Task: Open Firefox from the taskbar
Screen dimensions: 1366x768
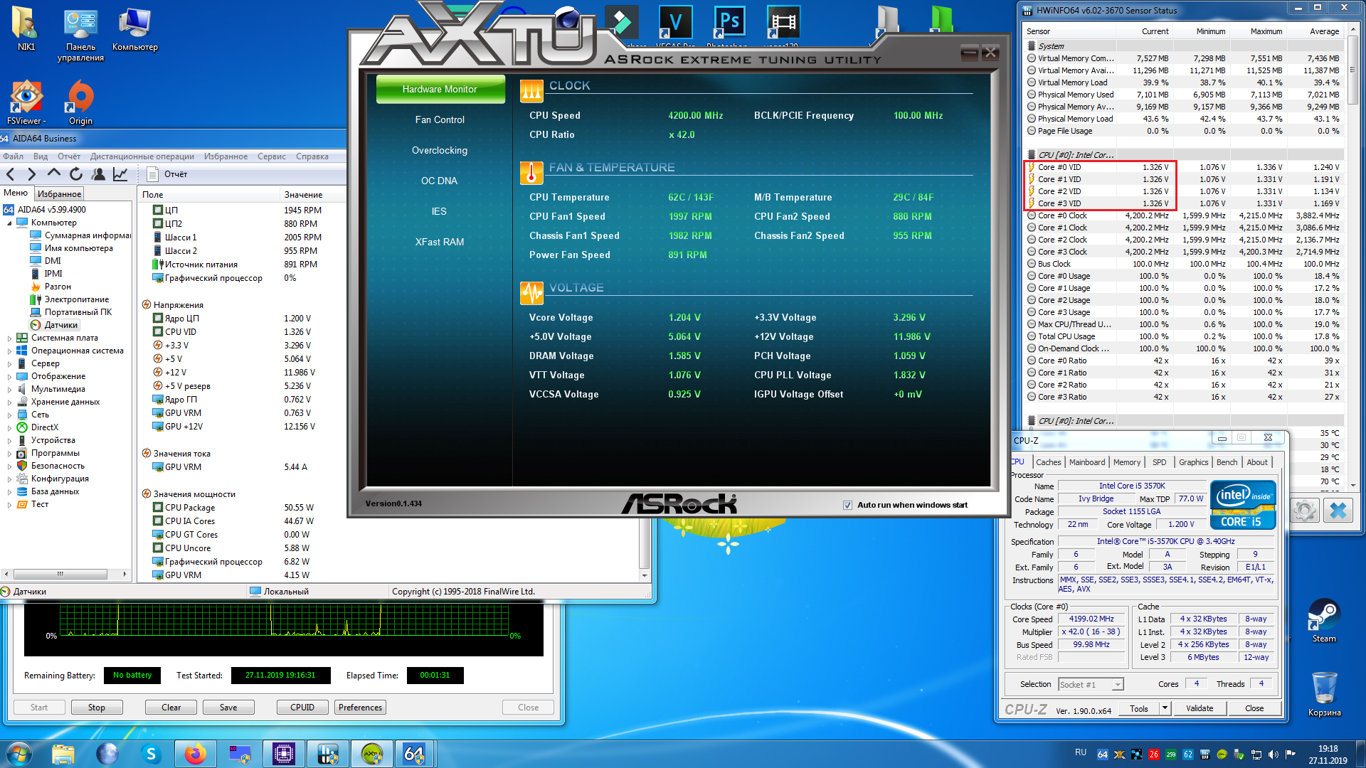Action: [x=195, y=754]
